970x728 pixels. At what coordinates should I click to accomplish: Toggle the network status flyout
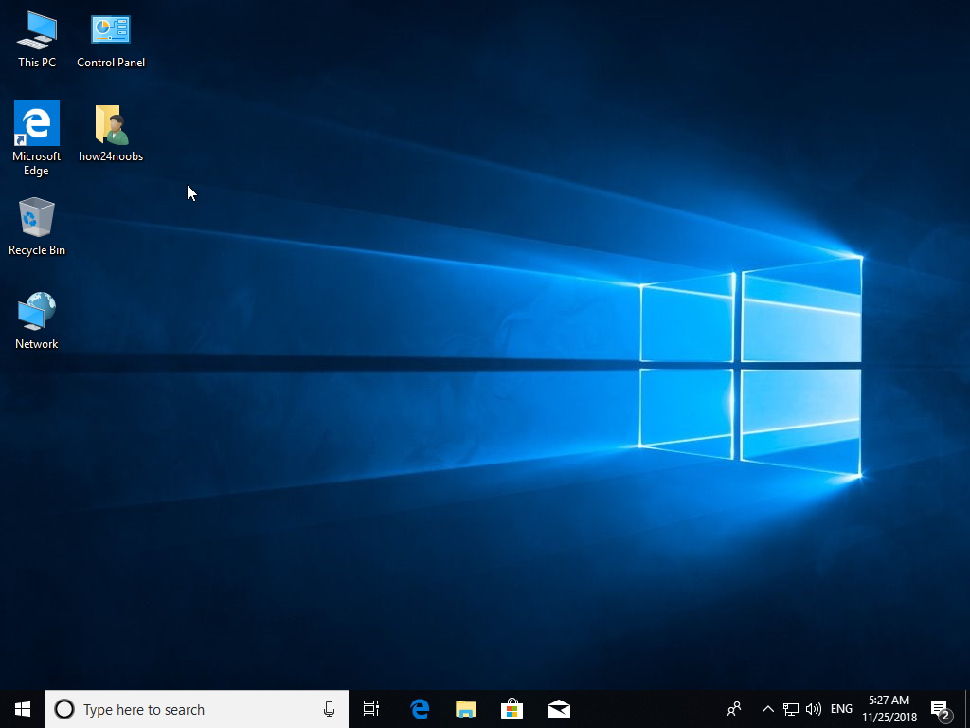(790, 708)
